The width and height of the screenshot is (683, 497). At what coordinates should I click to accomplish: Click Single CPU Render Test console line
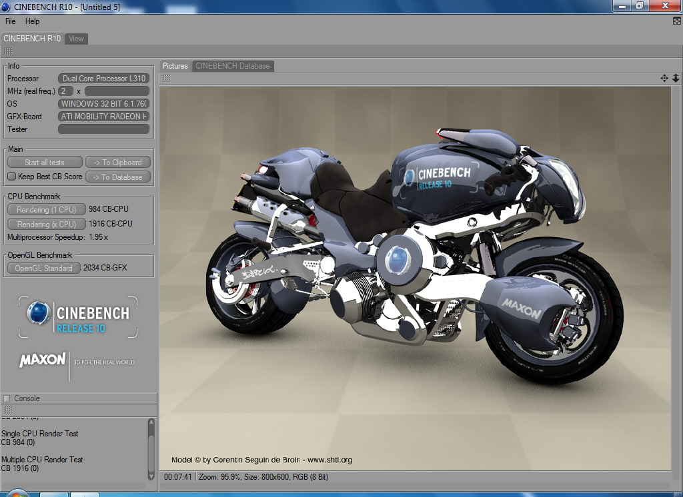coord(39,434)
